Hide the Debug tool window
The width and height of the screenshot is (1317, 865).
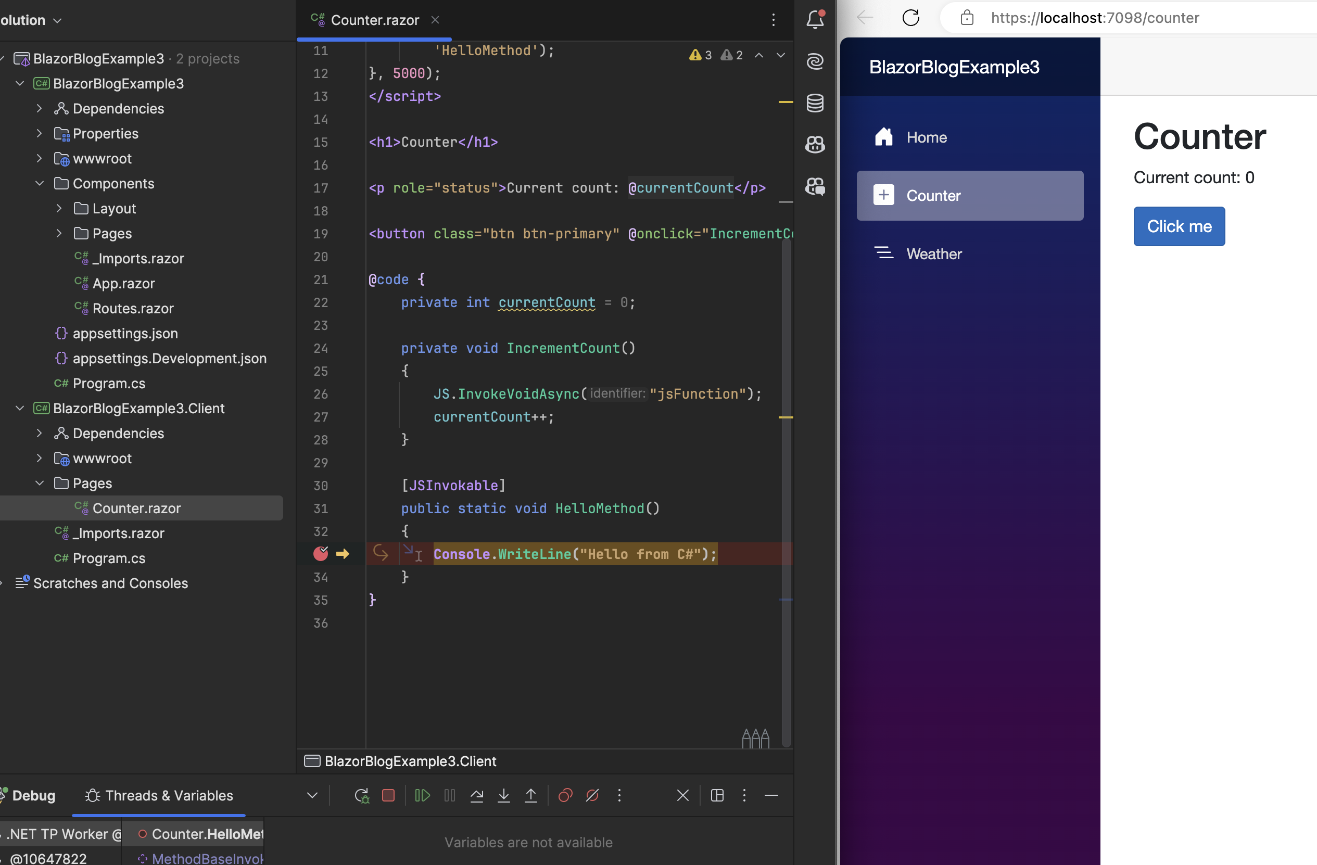pos(771,796)
